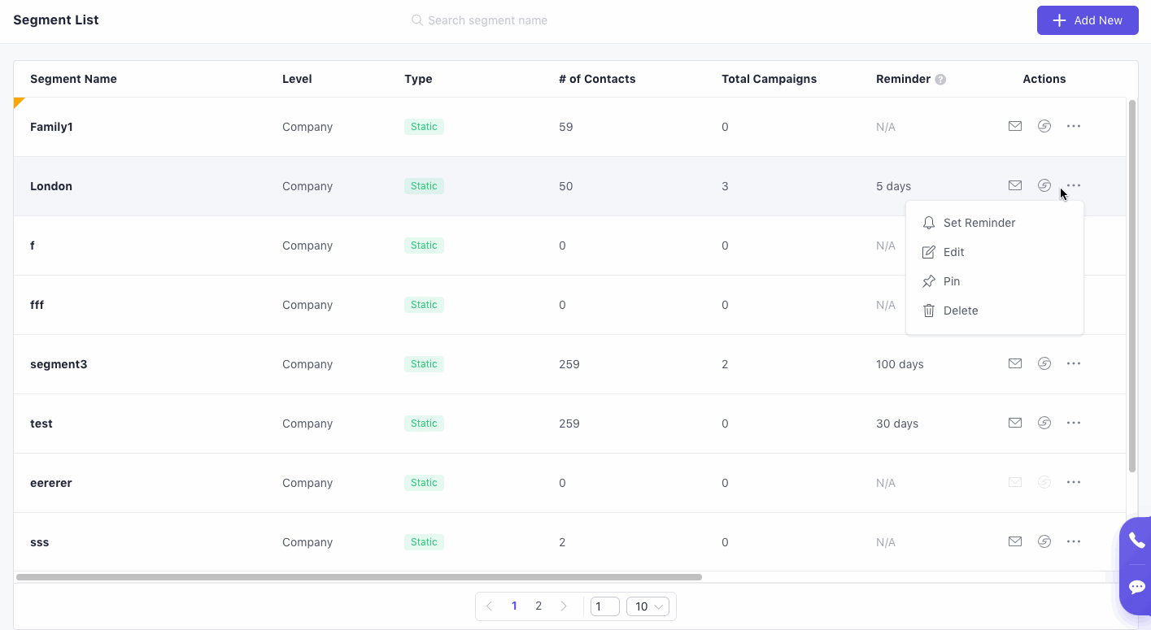Click the Add New button
Screen dimensions: 1151x630
1087,20
